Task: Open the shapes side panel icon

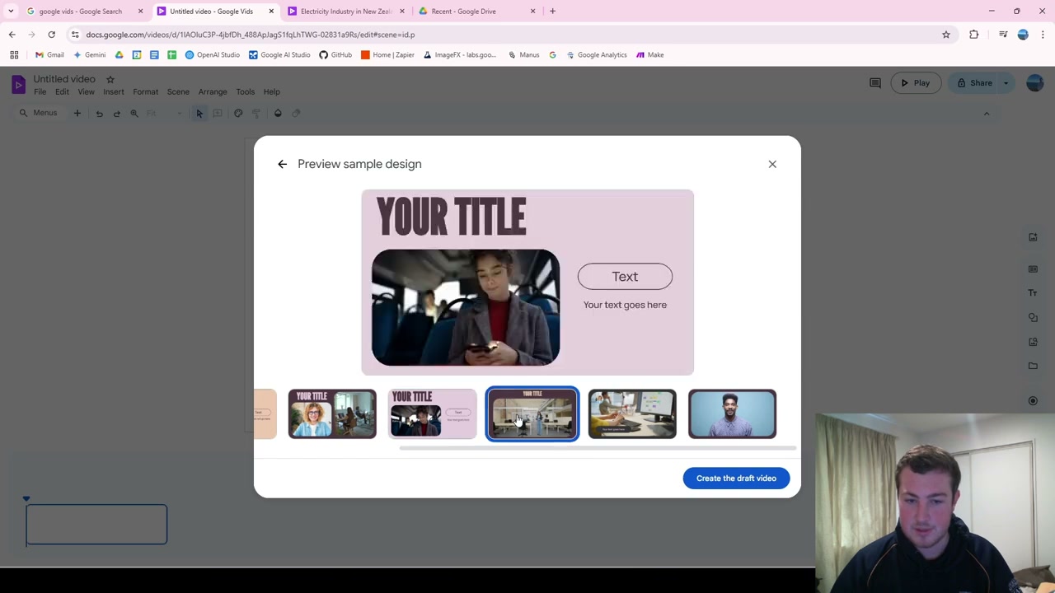Action: [1033, 317]
